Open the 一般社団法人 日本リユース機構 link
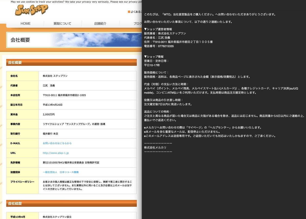Screen dimensions: 306x219 61,172
